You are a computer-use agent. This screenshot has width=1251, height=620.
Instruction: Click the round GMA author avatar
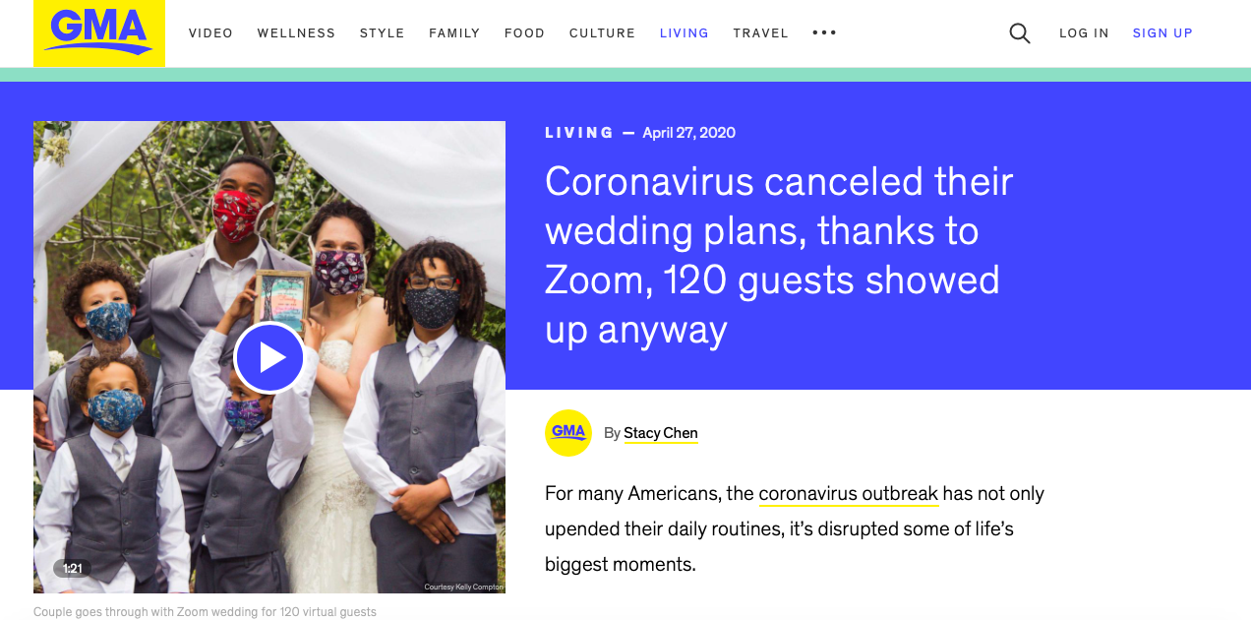click(568, 433)
